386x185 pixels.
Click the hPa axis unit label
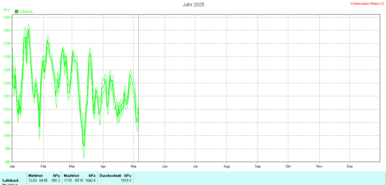6,10
